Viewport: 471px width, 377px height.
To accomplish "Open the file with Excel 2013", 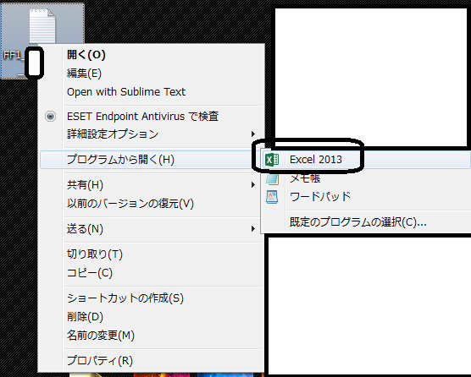I will pos(367,160).
